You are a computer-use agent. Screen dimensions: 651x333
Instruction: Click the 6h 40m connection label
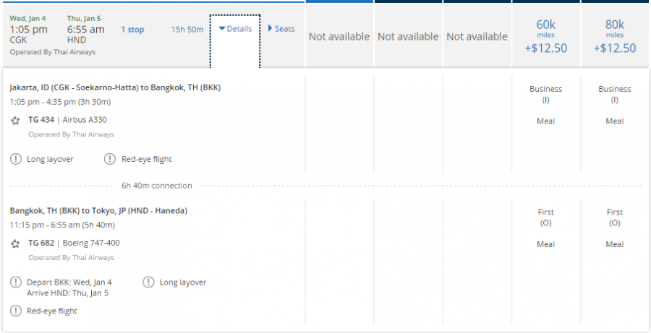point(156,186)
